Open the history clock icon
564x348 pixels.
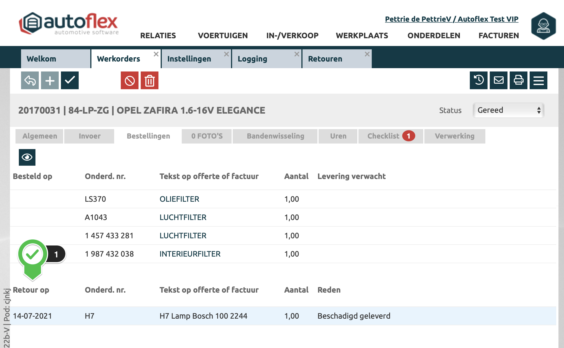coord(479,80)
